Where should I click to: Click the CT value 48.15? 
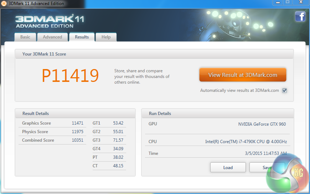118,166
